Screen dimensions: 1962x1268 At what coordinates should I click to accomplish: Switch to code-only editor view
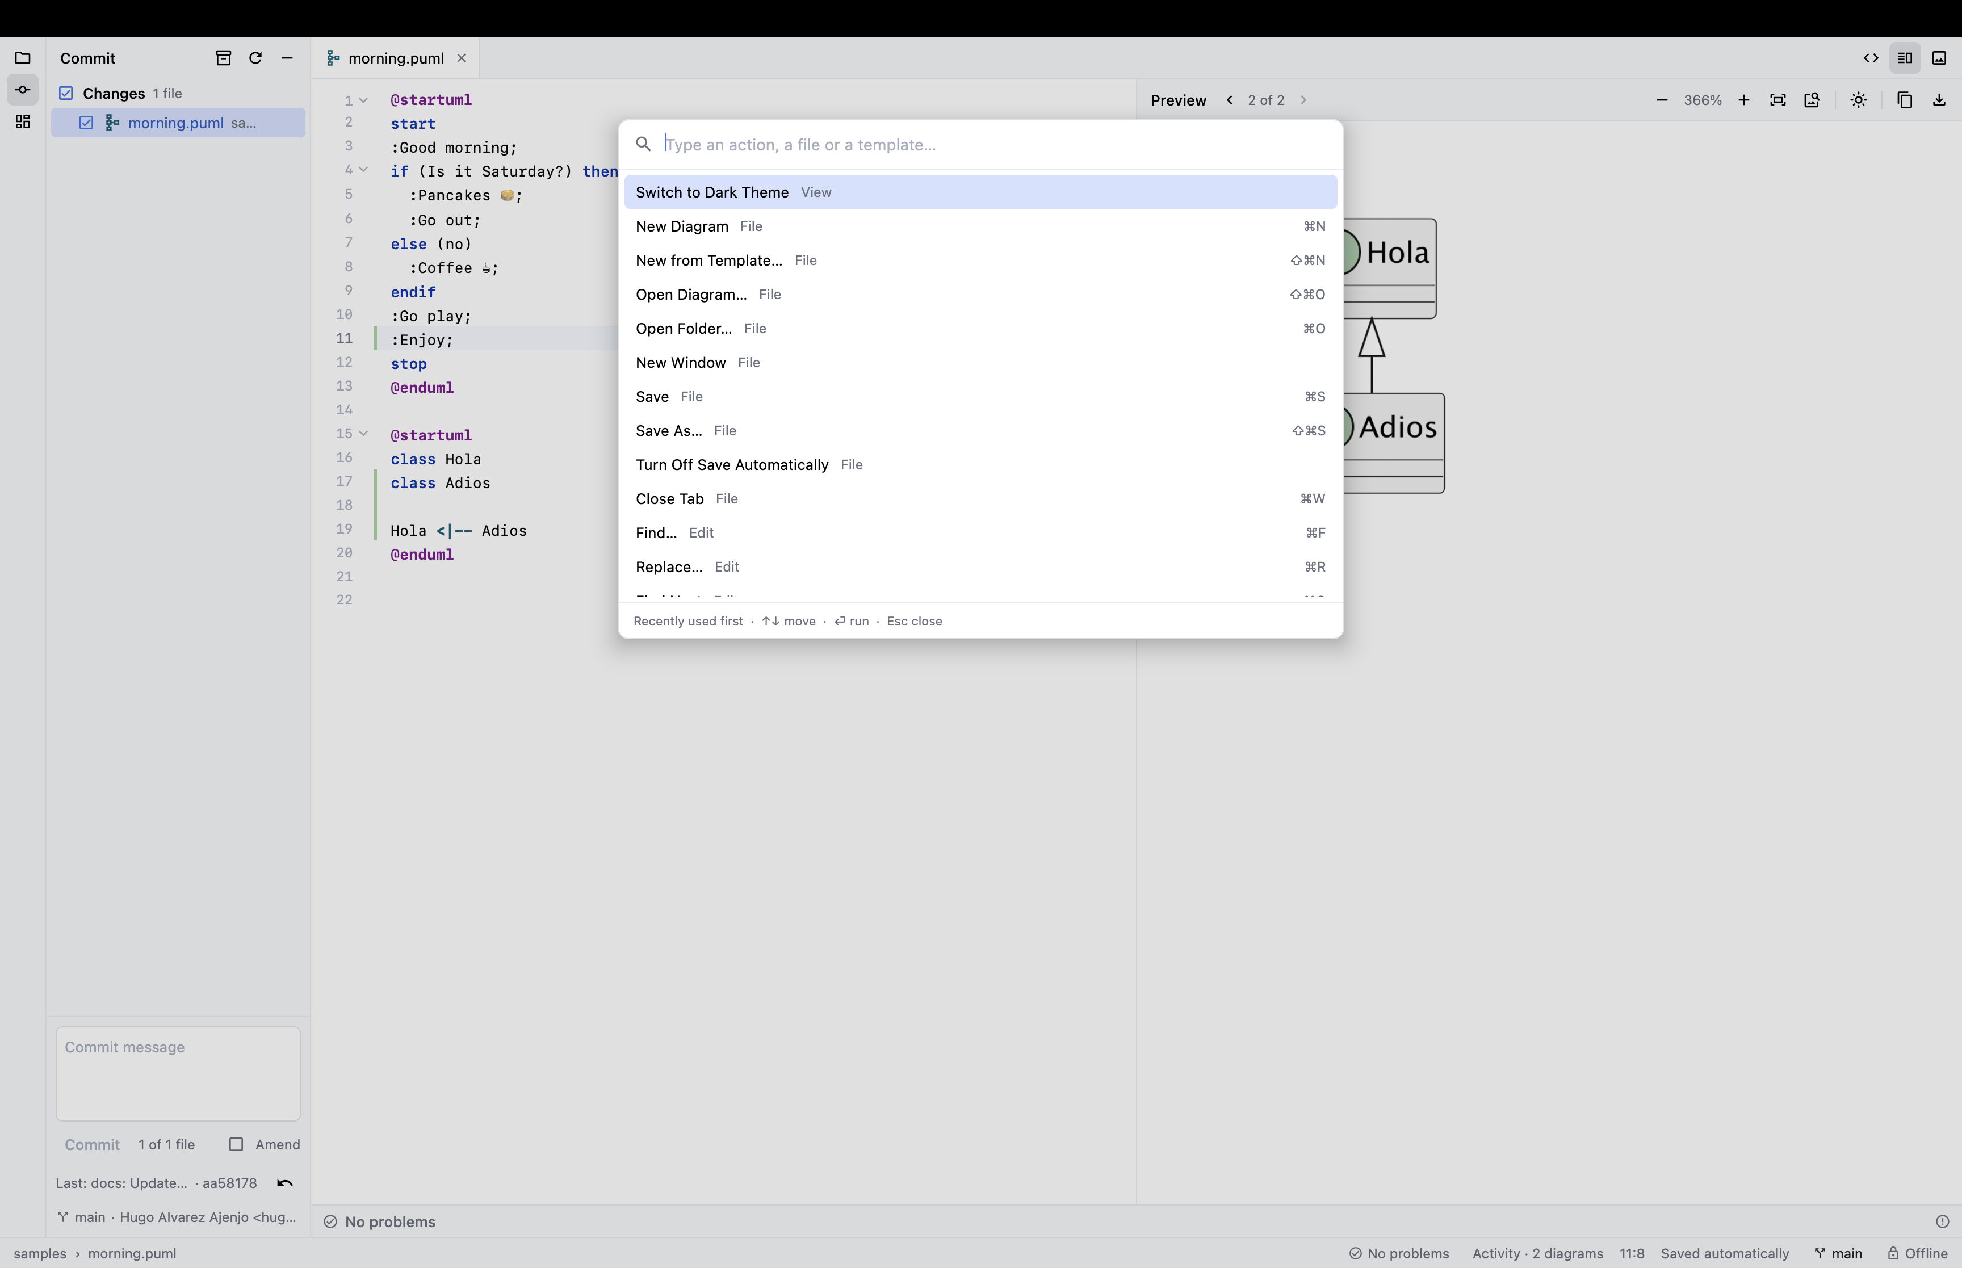click(1871, 58)
